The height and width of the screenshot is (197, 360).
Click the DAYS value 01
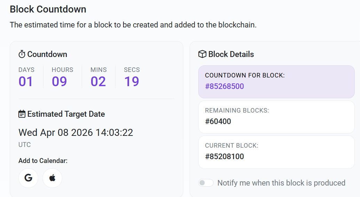(x=26, y=82)
